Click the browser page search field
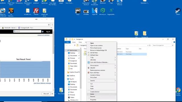 pyautogui.click(x=27, y=31)
